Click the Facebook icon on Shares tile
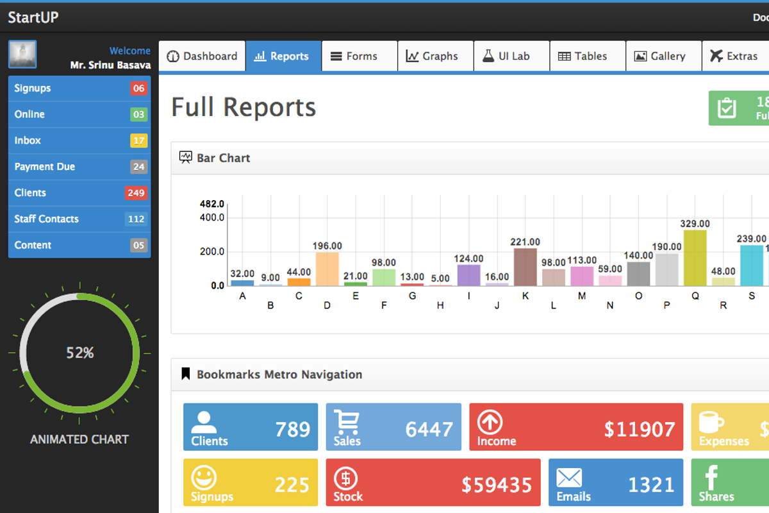 [x=711, y=478]
